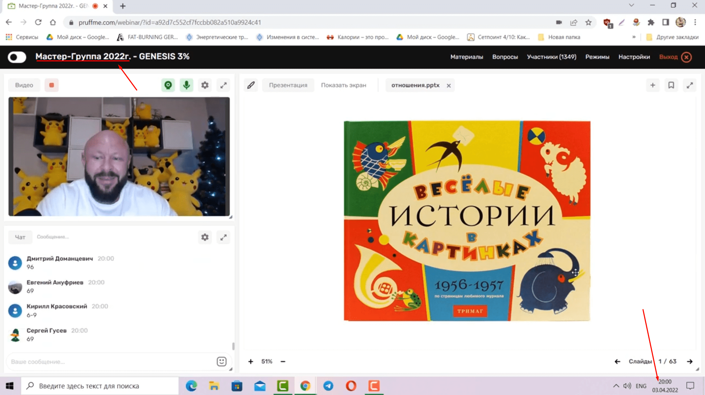This screenshot has width=705, height=395.
Task: Click the Выход exit link
Action: 668,57
